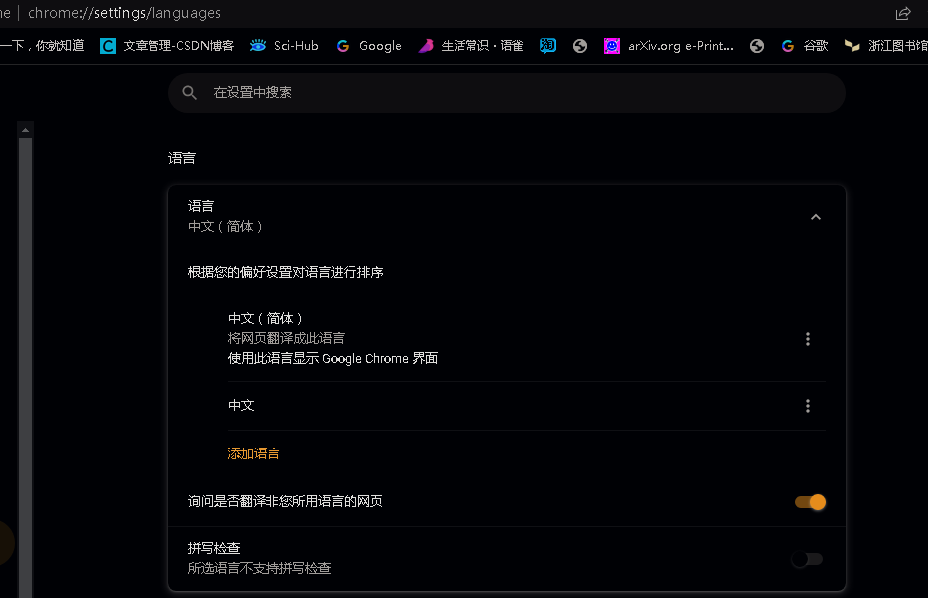
Task: Open the 谷歌 bookmark
Action: point(804,45)
